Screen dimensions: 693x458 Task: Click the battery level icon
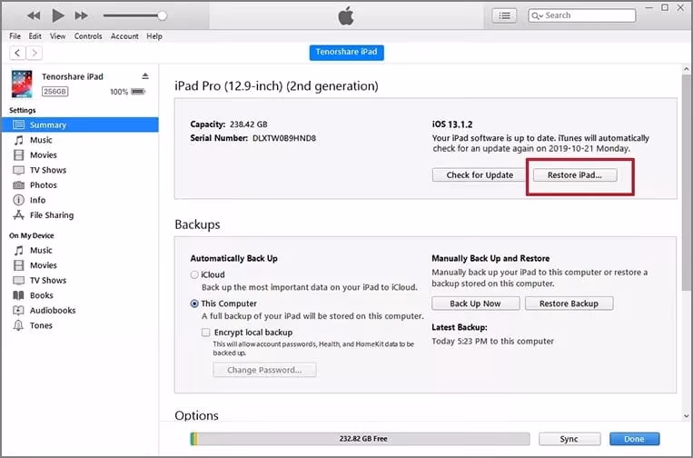tap(138, 92)
